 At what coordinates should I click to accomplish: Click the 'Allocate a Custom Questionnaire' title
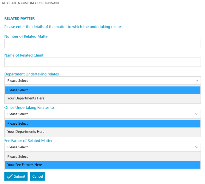click(x=31, y=3)
